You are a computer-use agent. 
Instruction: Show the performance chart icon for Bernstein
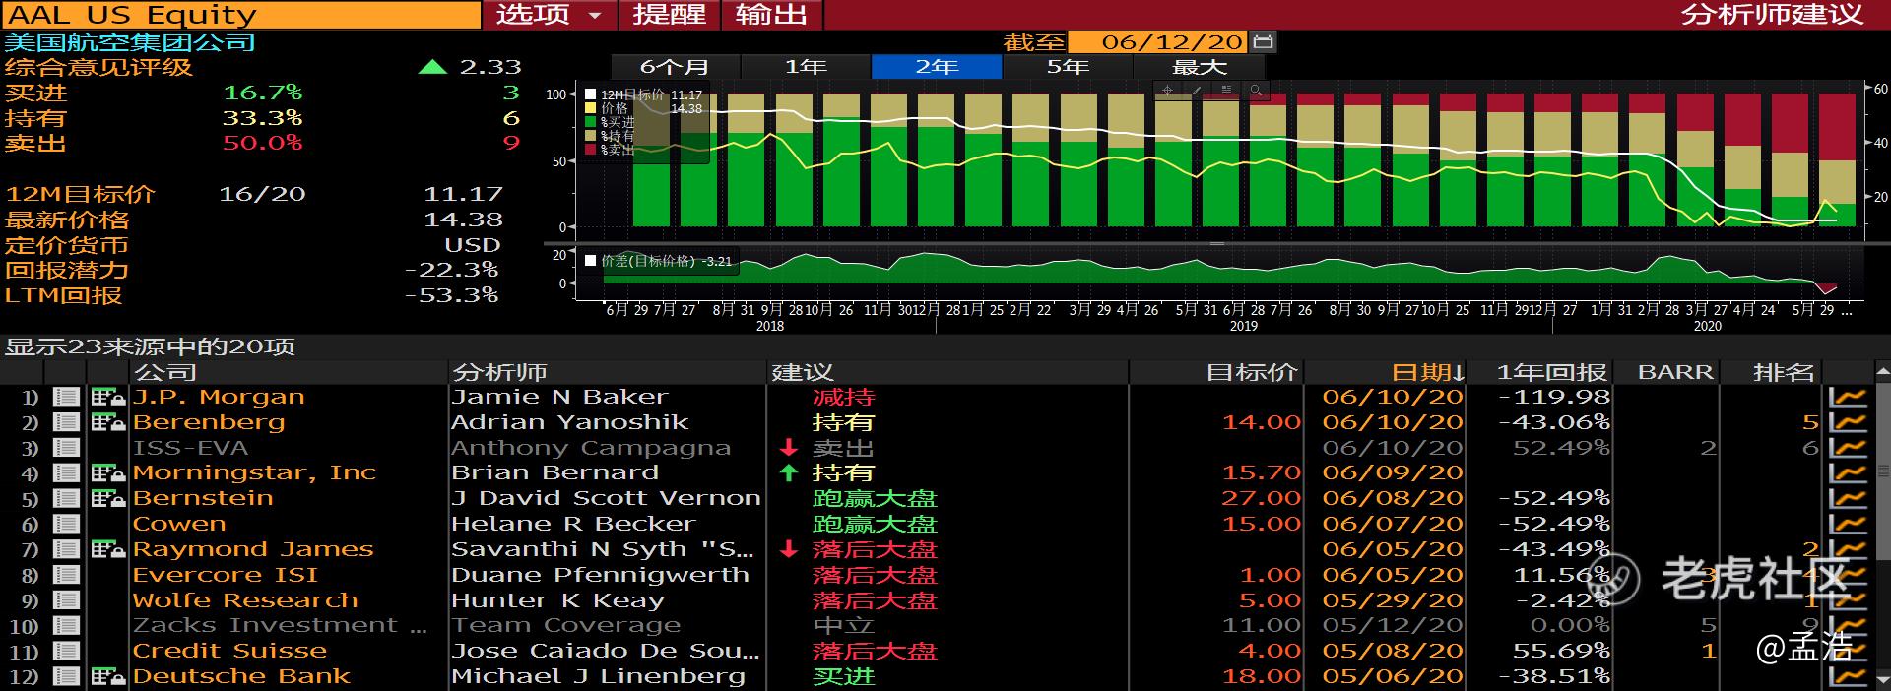1848,498
